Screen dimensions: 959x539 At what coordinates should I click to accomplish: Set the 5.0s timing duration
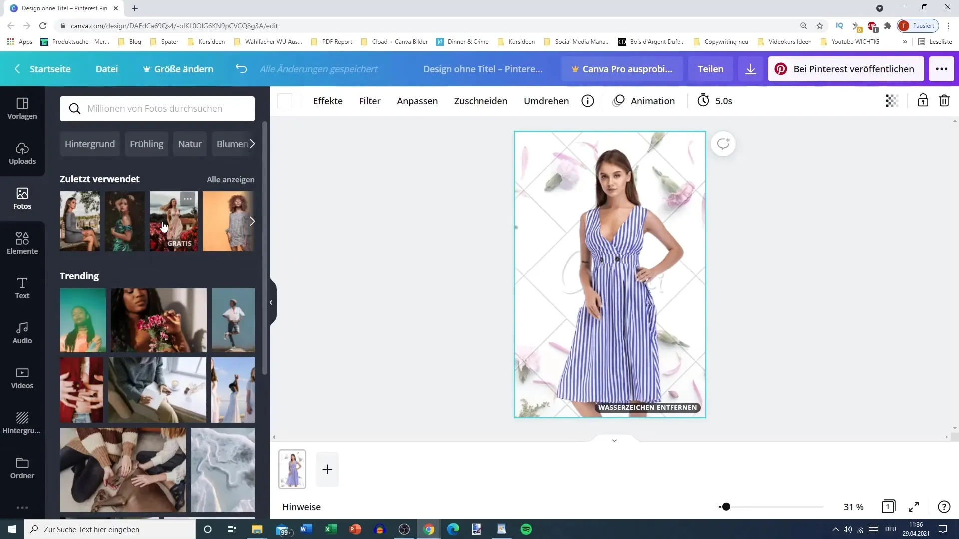(x=715, y=101)
